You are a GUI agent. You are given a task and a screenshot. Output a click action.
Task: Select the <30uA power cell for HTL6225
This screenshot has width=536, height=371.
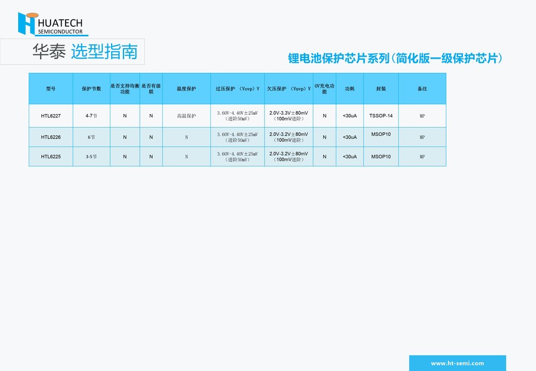349,157
